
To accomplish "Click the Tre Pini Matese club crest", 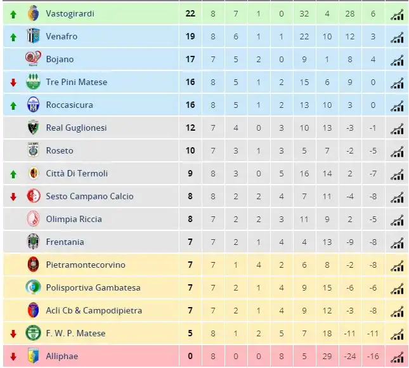I will pos(34,82).
